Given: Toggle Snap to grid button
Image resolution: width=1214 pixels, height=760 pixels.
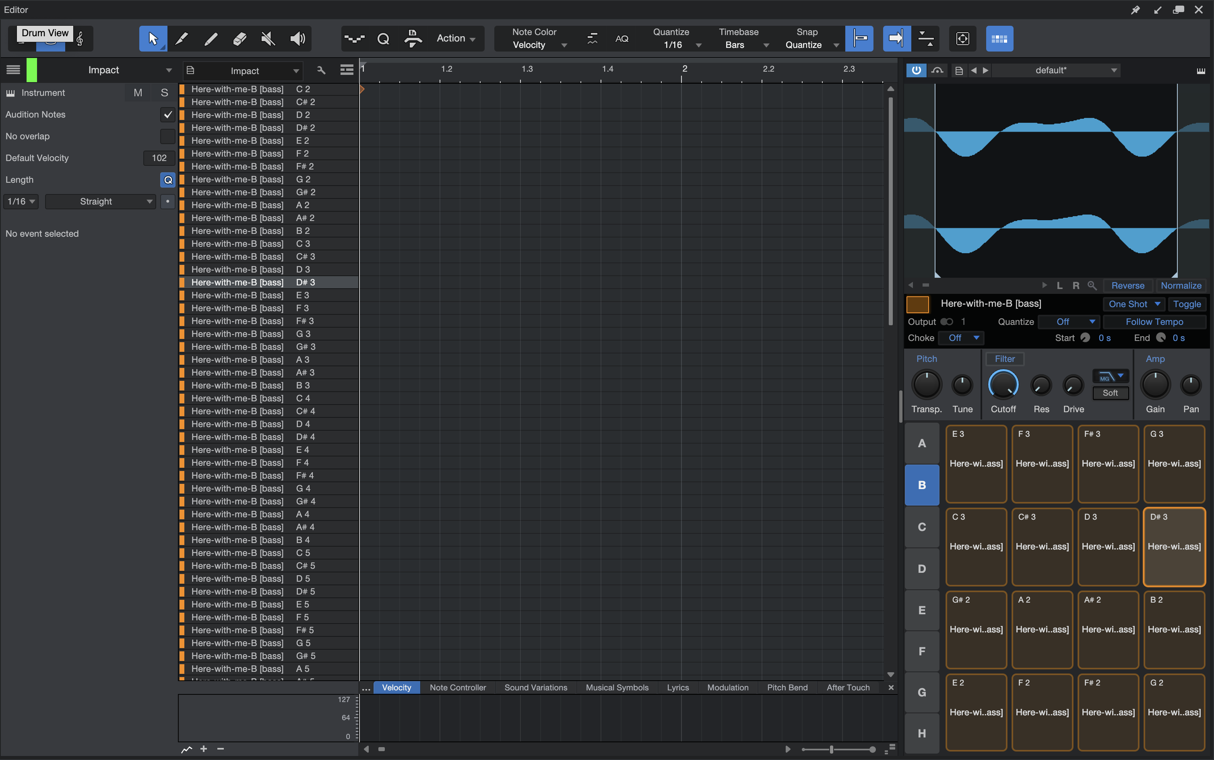Looking at the screenshot, I should 859,38.
